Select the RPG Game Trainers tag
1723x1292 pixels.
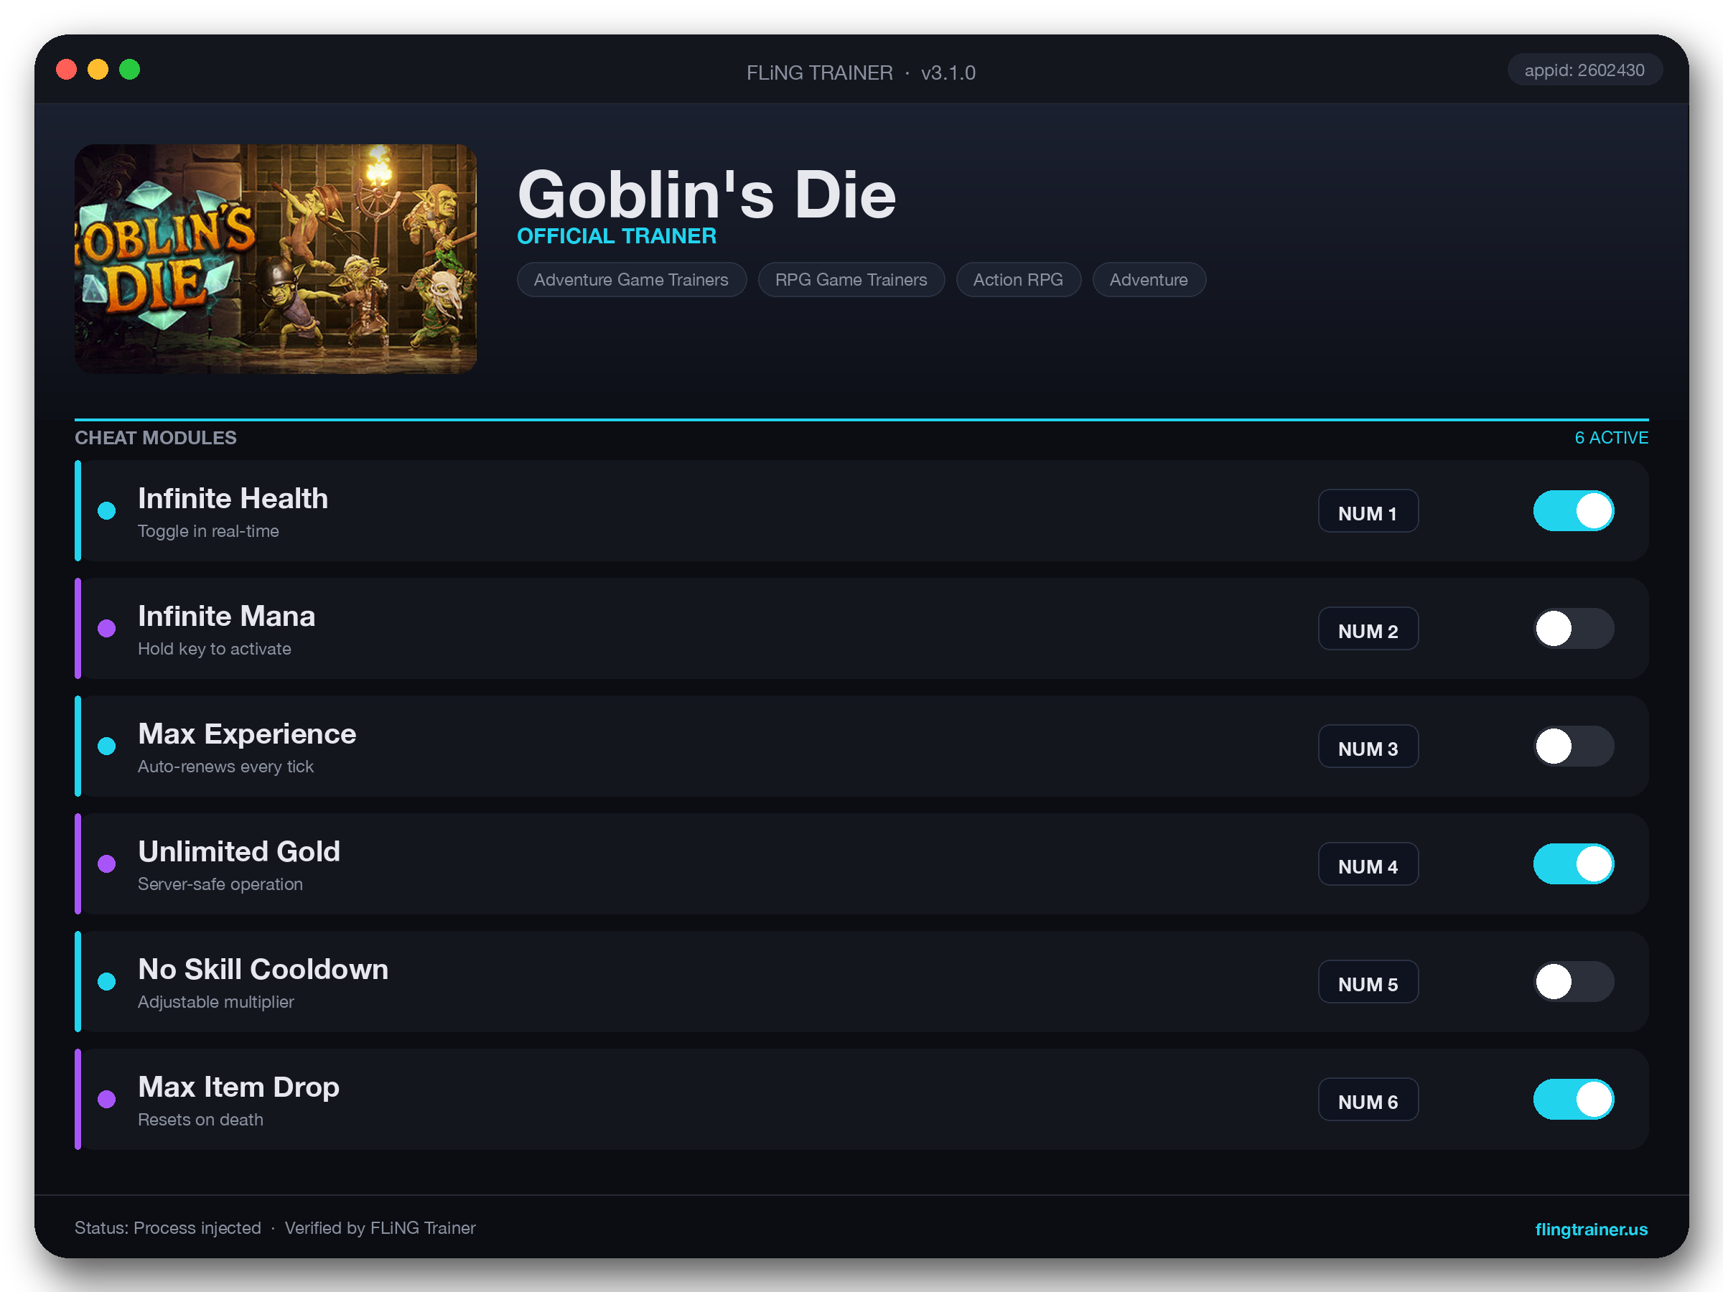851,280
